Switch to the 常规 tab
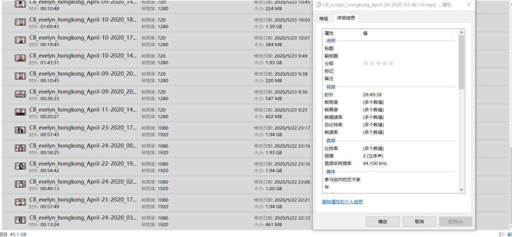Screen dimensions: 512x237 [x=323, y=18]
